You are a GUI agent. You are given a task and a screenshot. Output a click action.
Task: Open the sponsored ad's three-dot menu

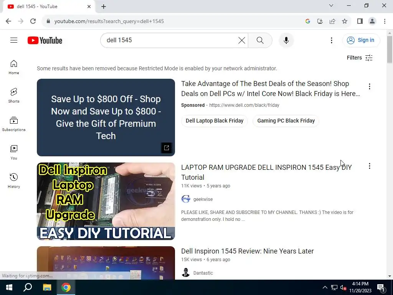(x=370, y=86)
